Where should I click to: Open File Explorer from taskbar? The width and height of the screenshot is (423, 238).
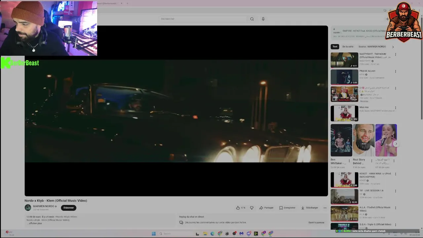pyautogui.click(x=205, y=234)
